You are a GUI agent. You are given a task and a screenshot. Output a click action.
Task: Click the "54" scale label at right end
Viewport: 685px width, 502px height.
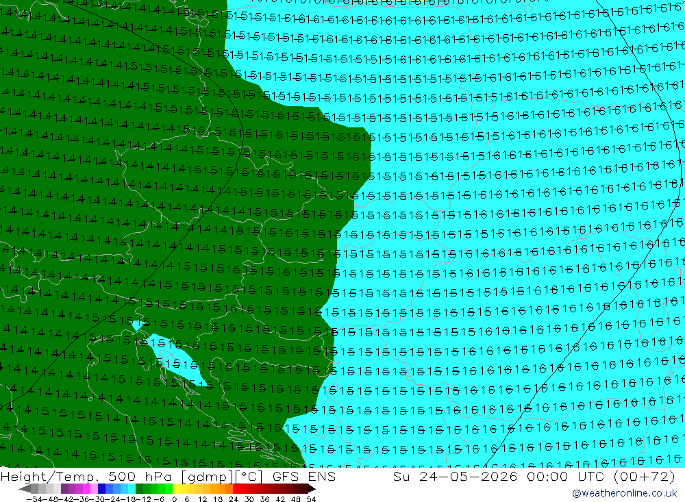[311, 499]
